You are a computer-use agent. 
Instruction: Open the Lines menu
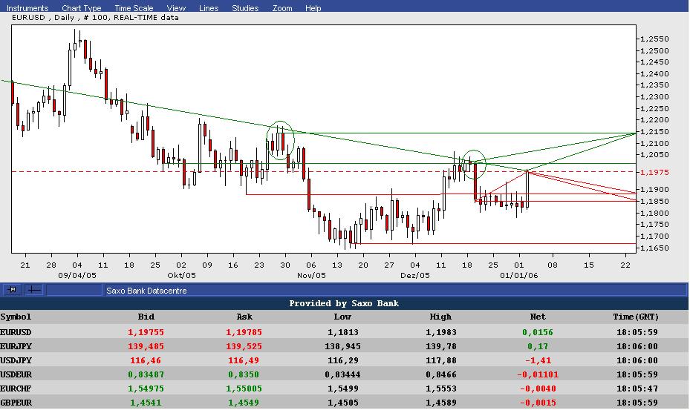point(209,8)
